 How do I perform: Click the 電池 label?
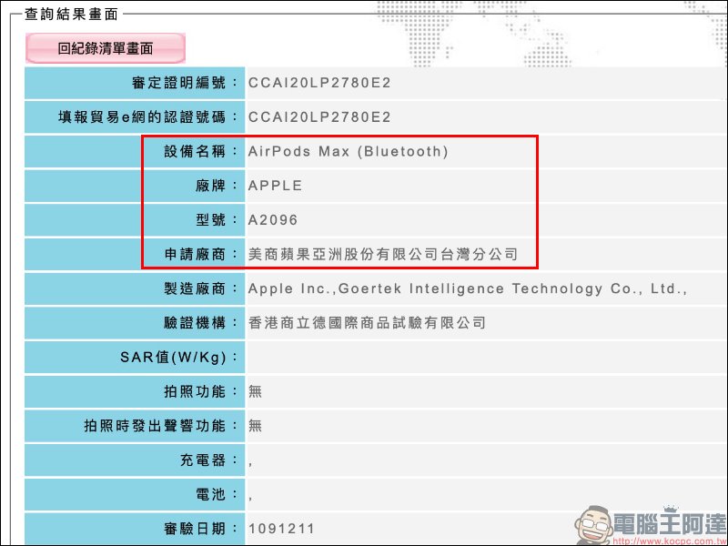[216, 494]
